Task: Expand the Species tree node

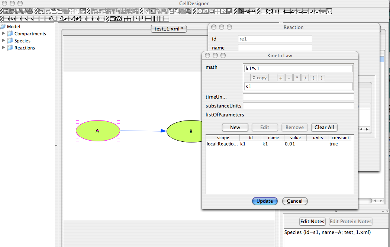Action: [4, 41]
